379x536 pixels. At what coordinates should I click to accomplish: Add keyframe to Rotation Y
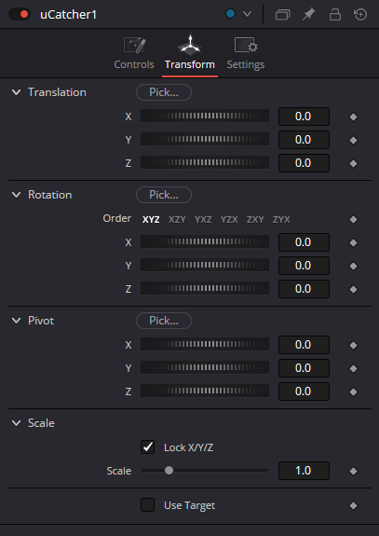point(354,266)
